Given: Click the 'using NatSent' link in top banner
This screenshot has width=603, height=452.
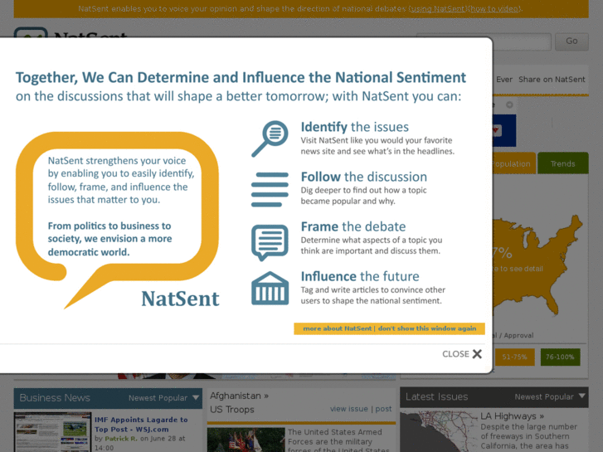Looking at the screenshot, I should pyautogui.click(x=438, y=8).
